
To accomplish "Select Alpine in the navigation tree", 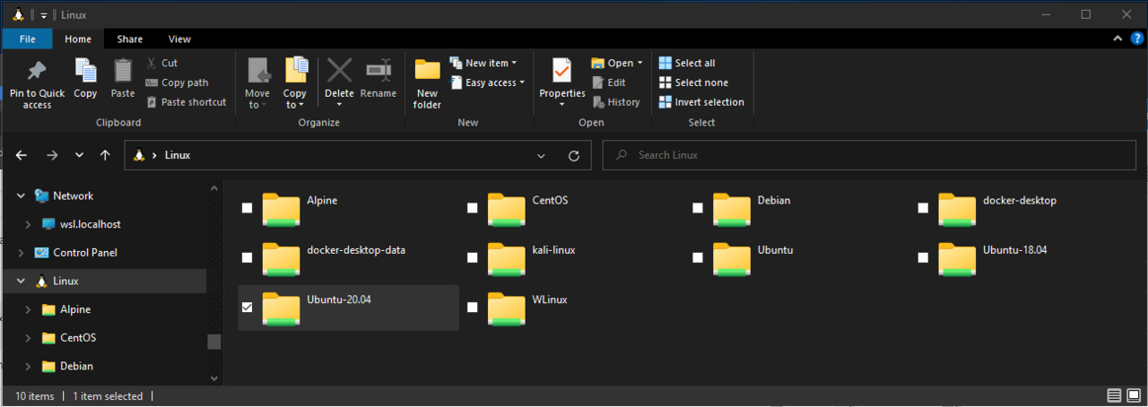I will pos(75,309).
